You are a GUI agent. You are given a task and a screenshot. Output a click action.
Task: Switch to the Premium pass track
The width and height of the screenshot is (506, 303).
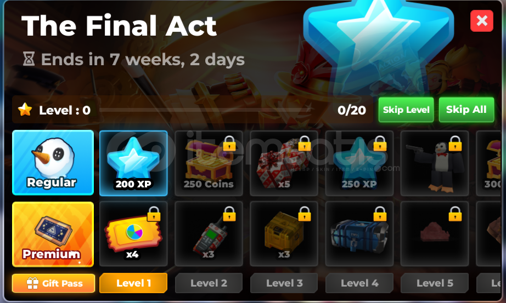click(53, 235)
